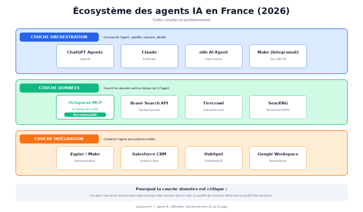The width and height of the screenshot is (363, 212).
Task: Click the green Recommandé badge
Action: [85, 115]
